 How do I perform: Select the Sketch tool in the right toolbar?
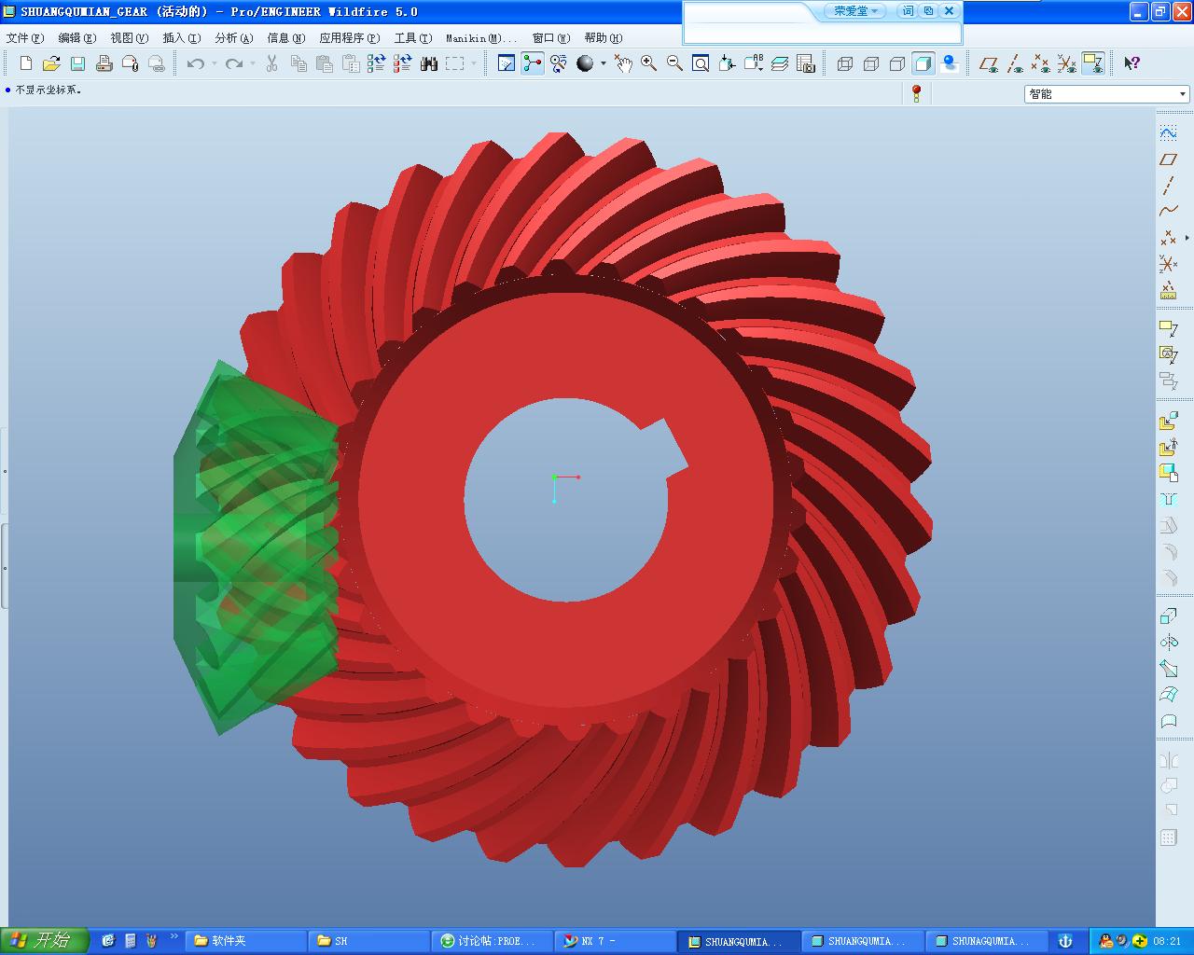[x=1168, y=132]
